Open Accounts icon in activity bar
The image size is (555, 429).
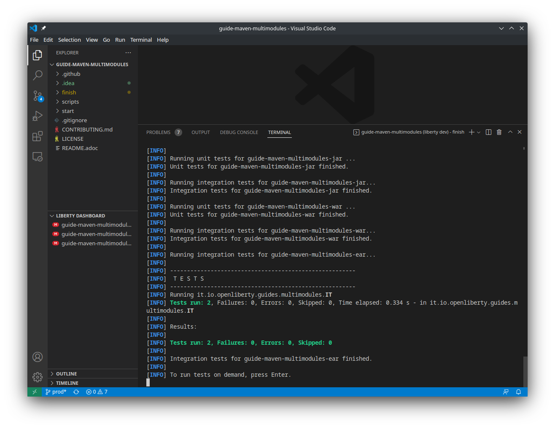(x=38, y=357)
